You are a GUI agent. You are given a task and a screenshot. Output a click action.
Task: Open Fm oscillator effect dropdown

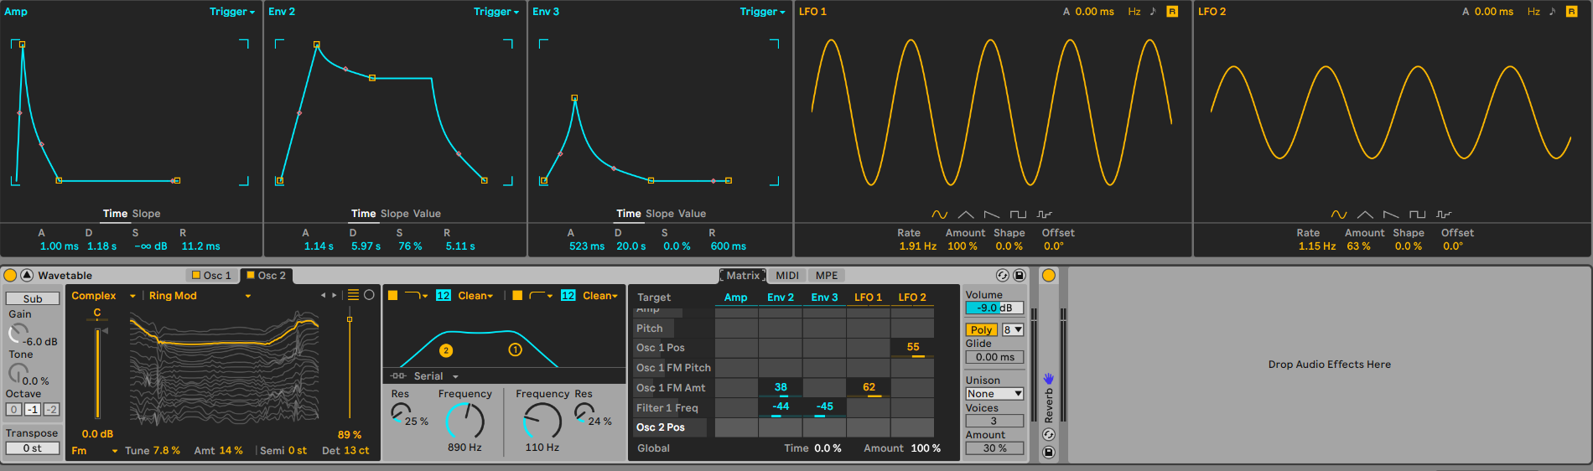click(95, 451)
